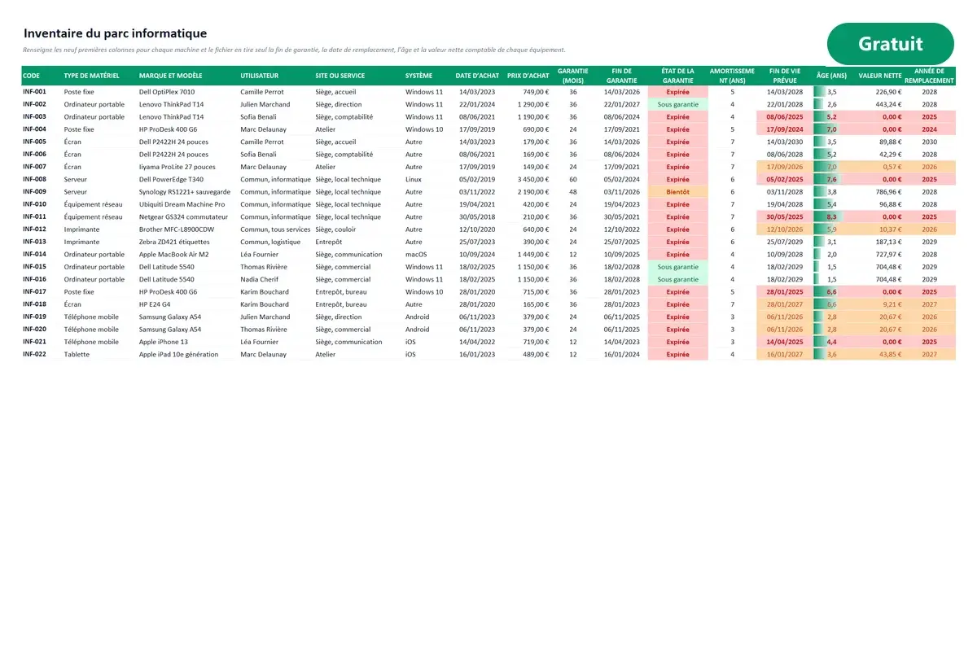Click the Dell OptiPlex 7010 cell
The height and width of the screenshot is (651, 977).
[167, 92]
